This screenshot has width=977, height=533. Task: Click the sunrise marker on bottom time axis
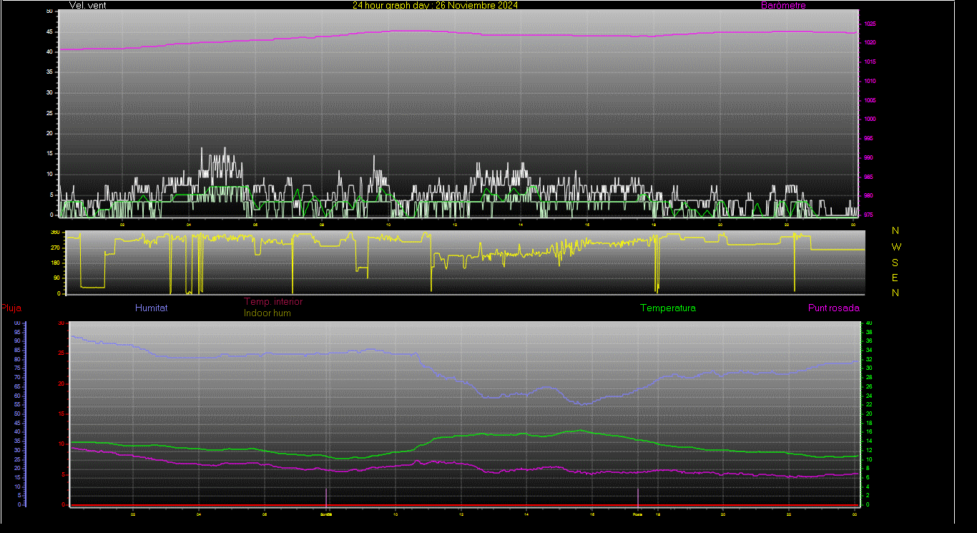tap(327, 514)
